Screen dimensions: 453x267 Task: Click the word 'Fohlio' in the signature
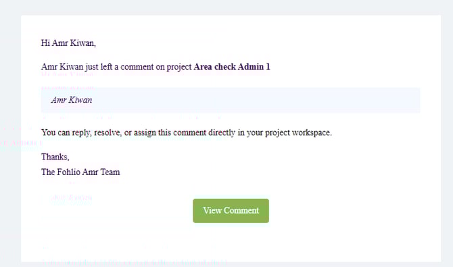click(69, 172)
